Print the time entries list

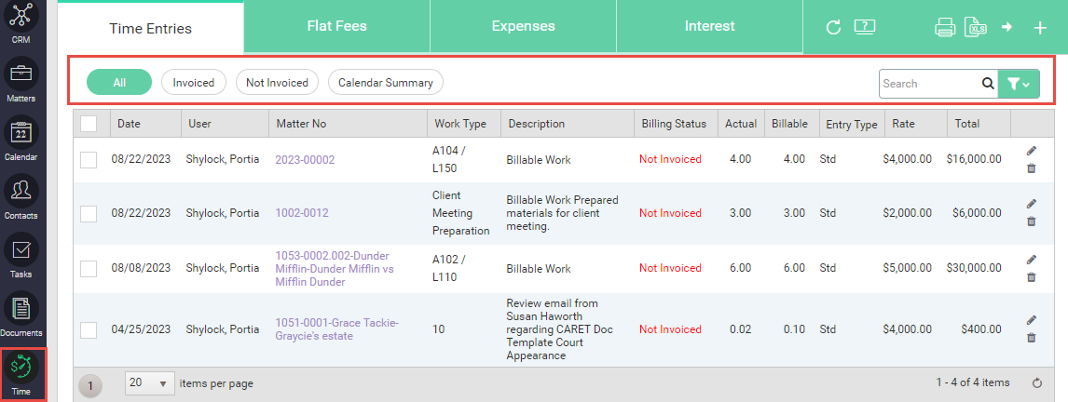click(x=945, y=28)
